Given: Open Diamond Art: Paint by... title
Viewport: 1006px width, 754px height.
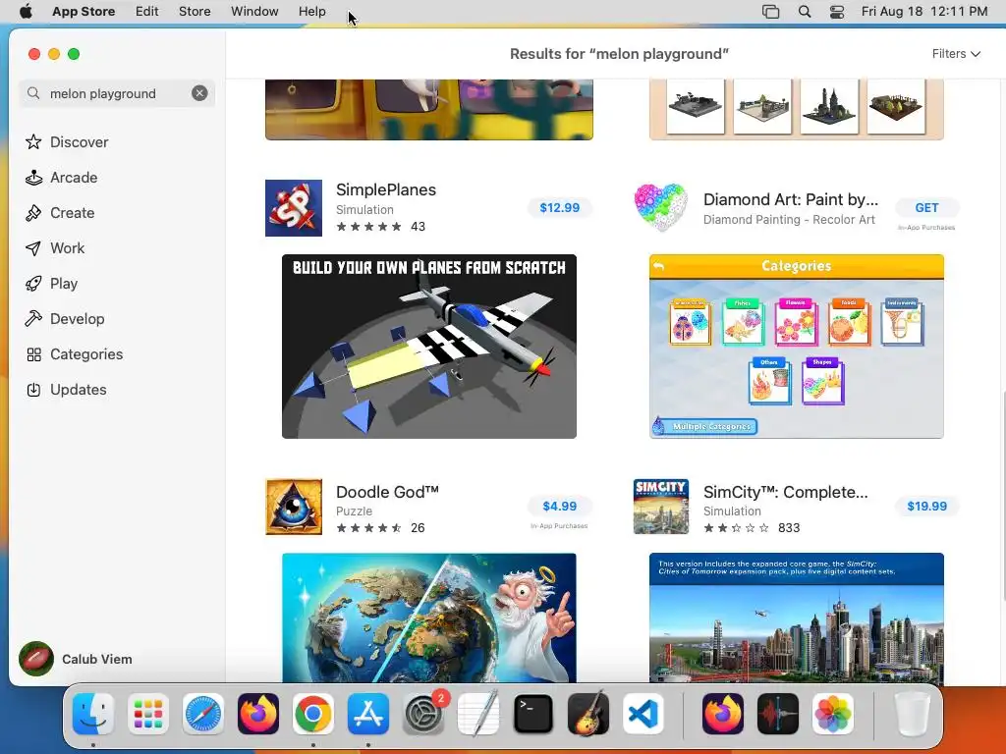Looking at the screenshot, I should point(791,199).
